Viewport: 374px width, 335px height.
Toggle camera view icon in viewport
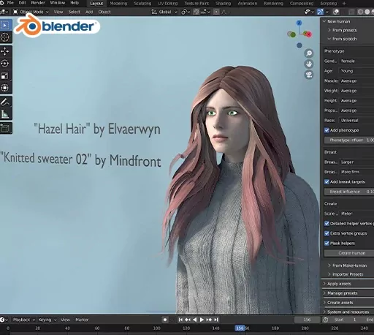point(309,75)
